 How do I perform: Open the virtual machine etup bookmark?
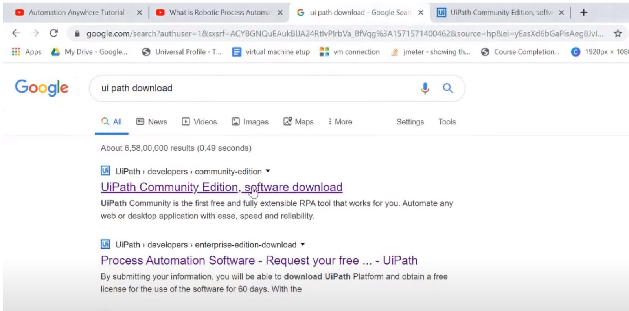(x=271, y=52)
